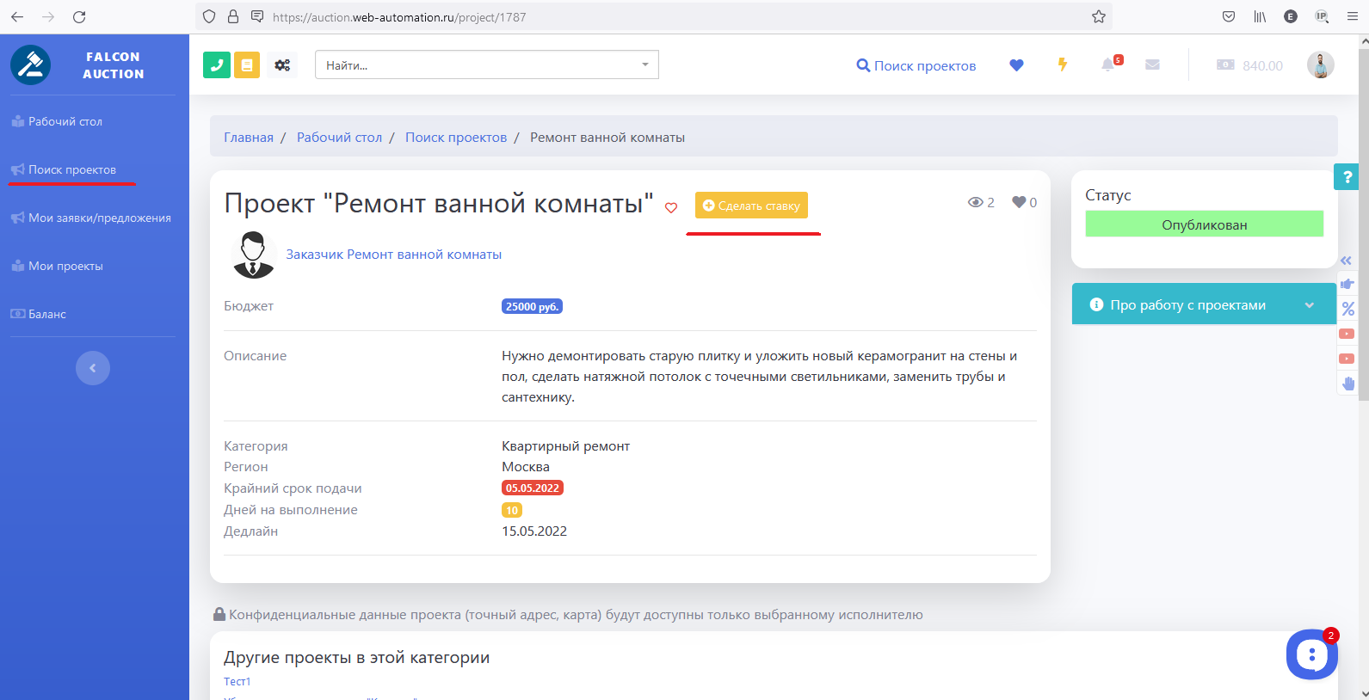Open favorites via blue heart icon

click(1016, 65)
